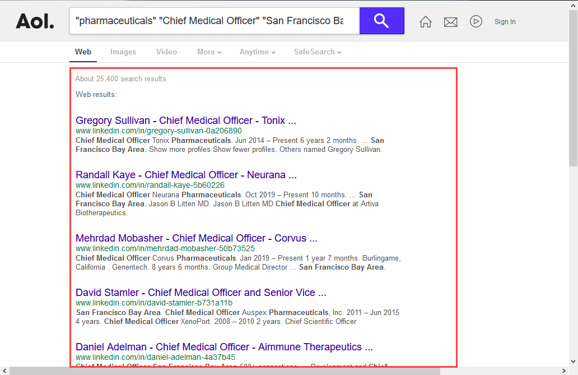Click the gregory-sullivan-0a206890 LinkedIn URL

coord(159,131)
